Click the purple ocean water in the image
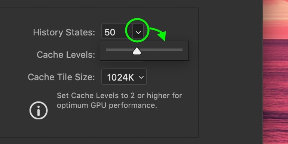Image resolution: width=288 pixels, height=144 pixels. coord(276,92)
